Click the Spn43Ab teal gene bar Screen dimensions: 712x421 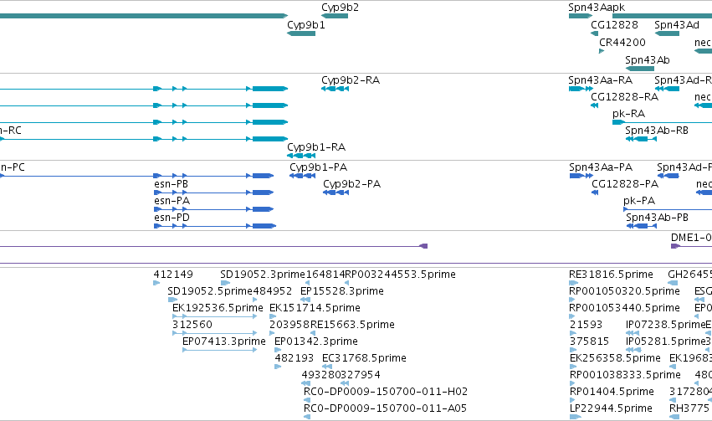640,69
